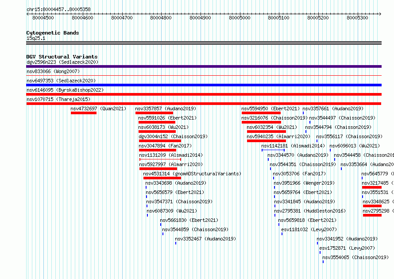
Task: Select nsv3544859 (Chaisson2019) label
Action: pyautogui.click(x=195, y=229)
